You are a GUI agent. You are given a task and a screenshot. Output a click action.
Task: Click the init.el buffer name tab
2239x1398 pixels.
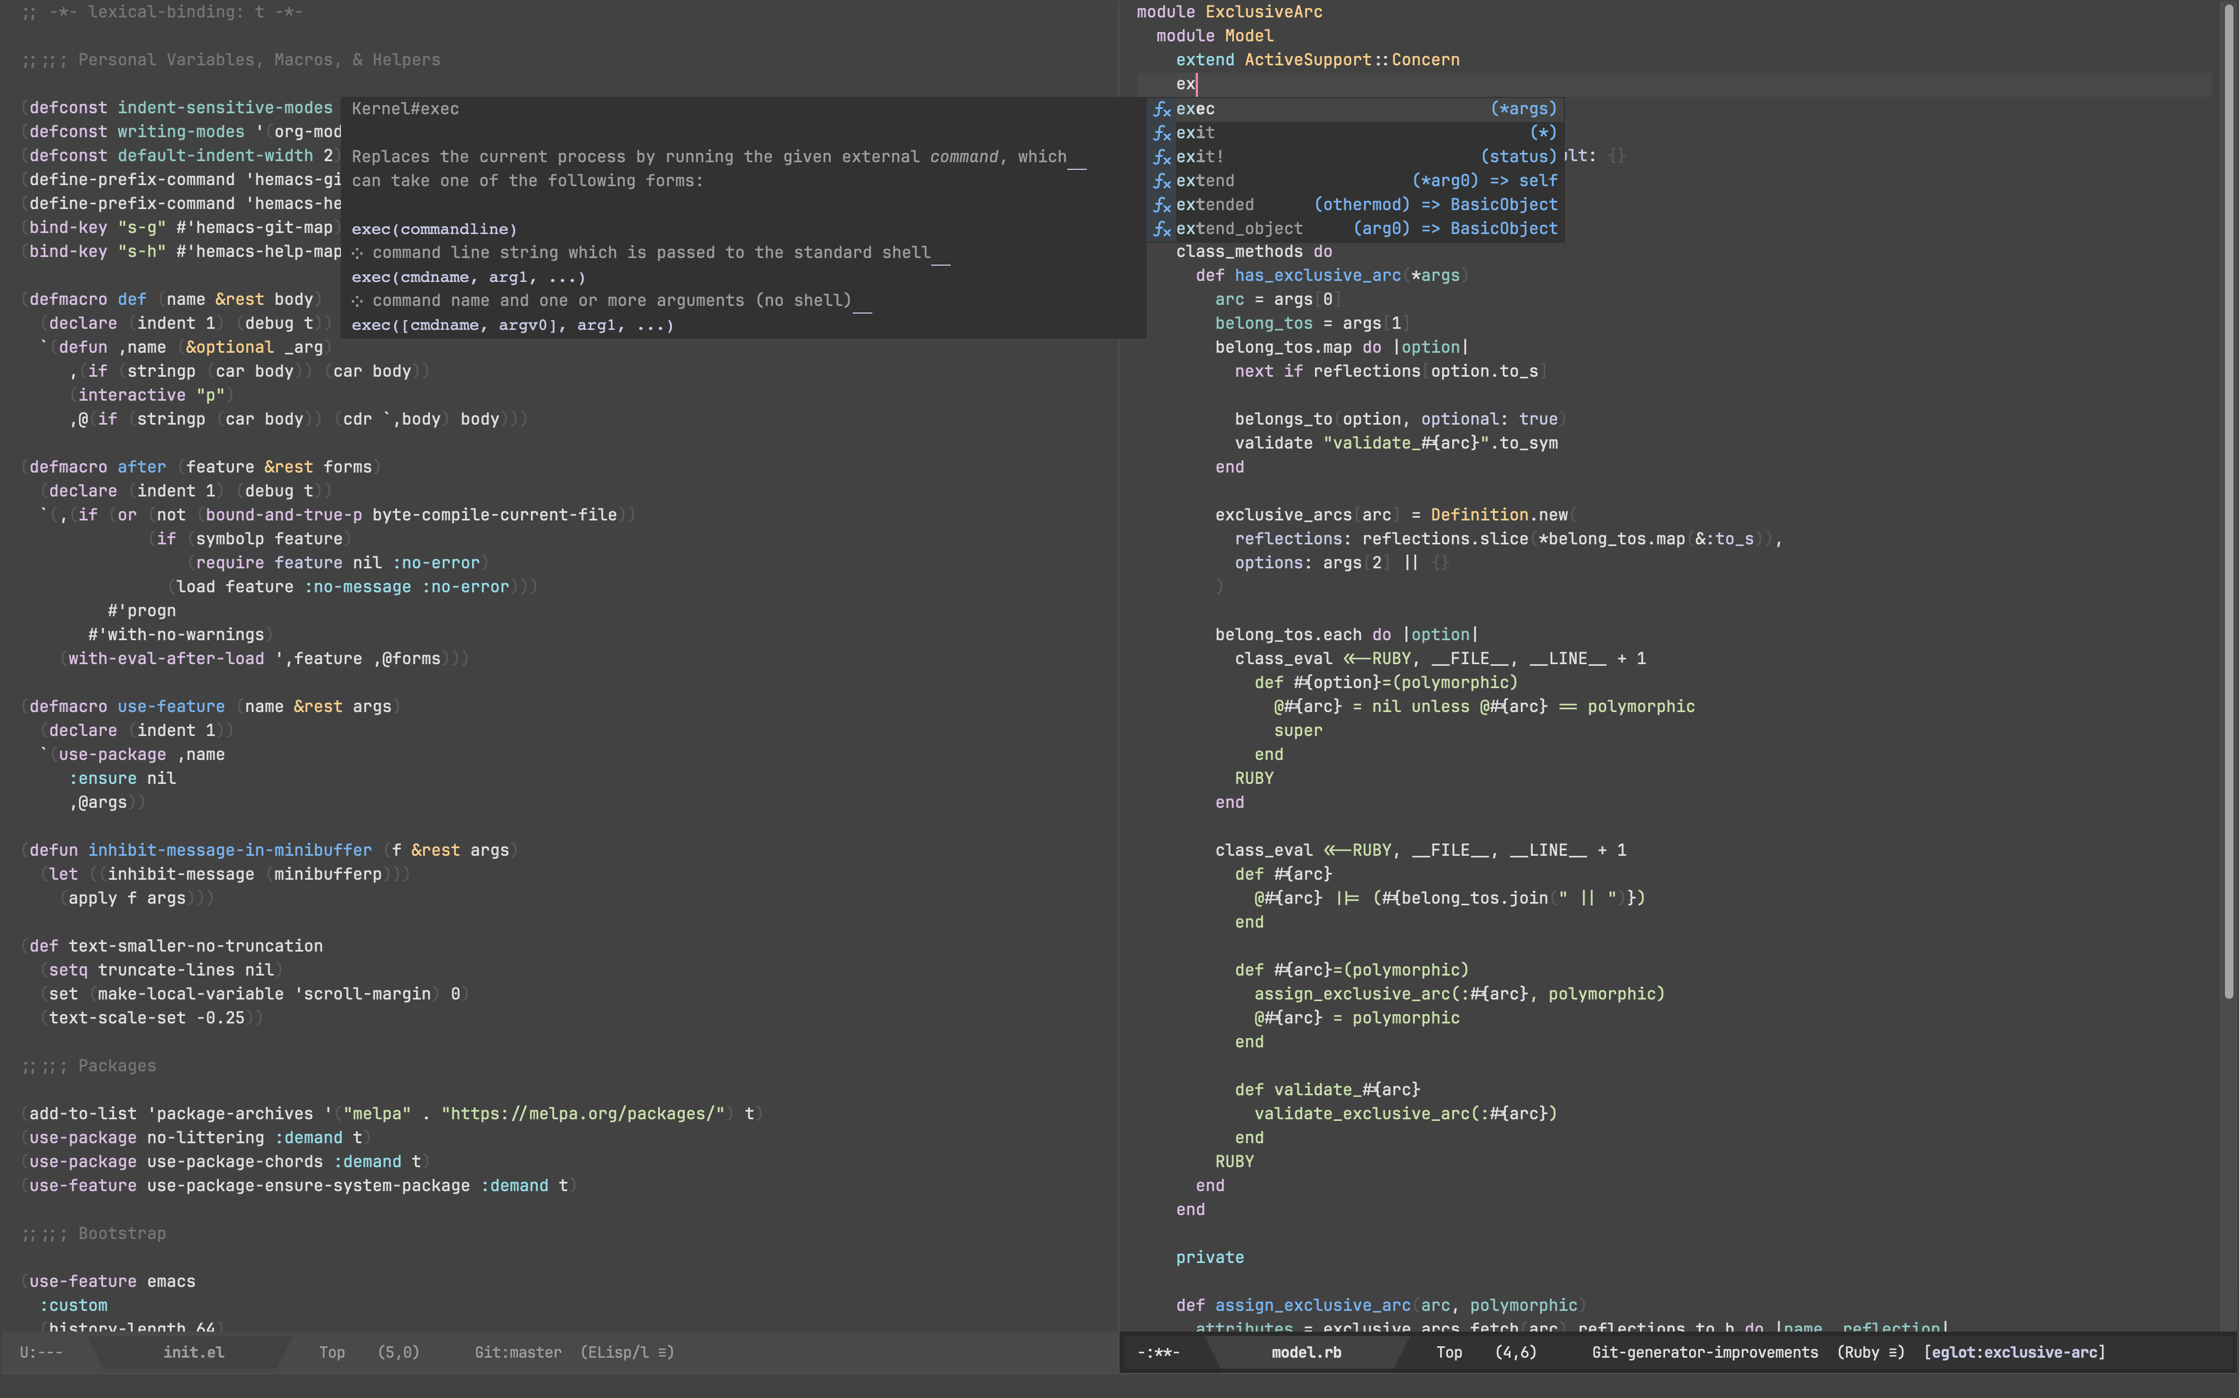click(x=193, y=1352)
